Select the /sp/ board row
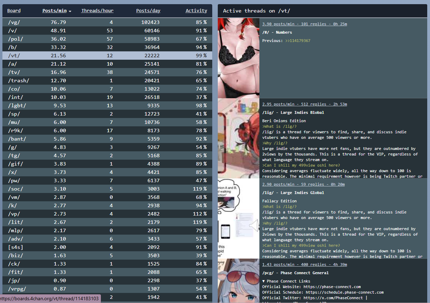The height and width of the screenshot is (303, 430). tap(107, 114)
